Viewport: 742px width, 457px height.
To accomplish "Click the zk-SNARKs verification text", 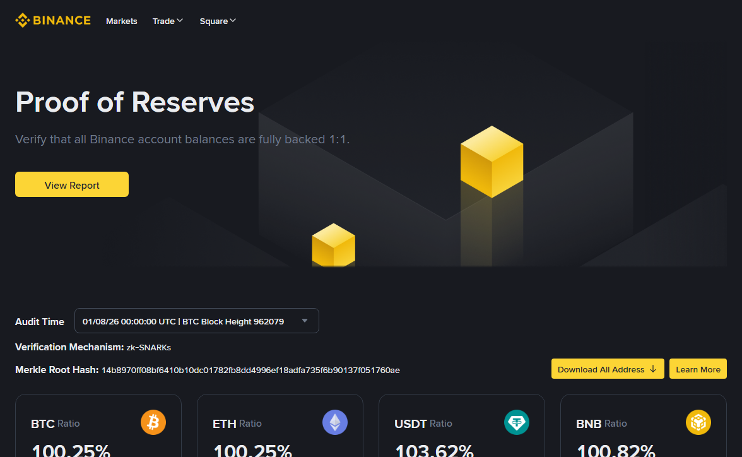I will tap(149, 348).
